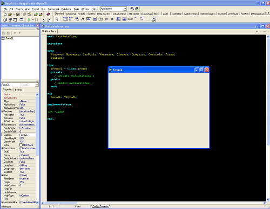The image size is (270, 209).
Task: Switch to the Additional palette tab
Action: [71, 14]
